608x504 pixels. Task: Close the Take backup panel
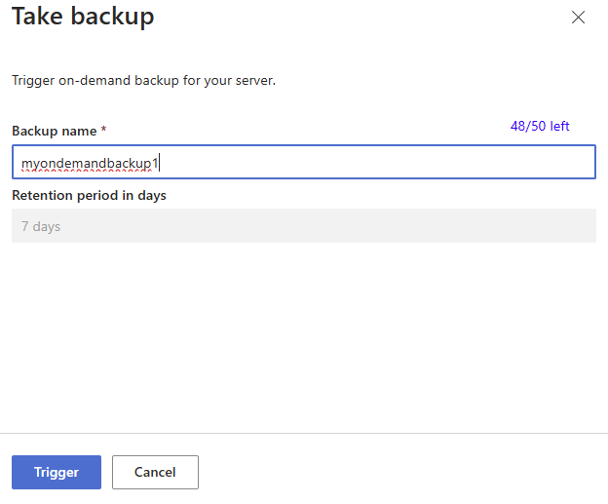coord(578,18)
